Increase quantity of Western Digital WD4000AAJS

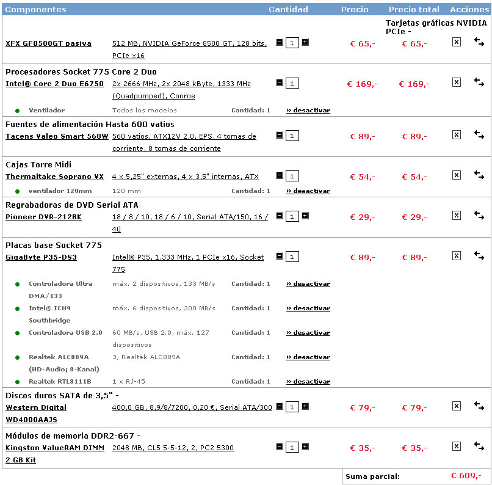point(305,406)
